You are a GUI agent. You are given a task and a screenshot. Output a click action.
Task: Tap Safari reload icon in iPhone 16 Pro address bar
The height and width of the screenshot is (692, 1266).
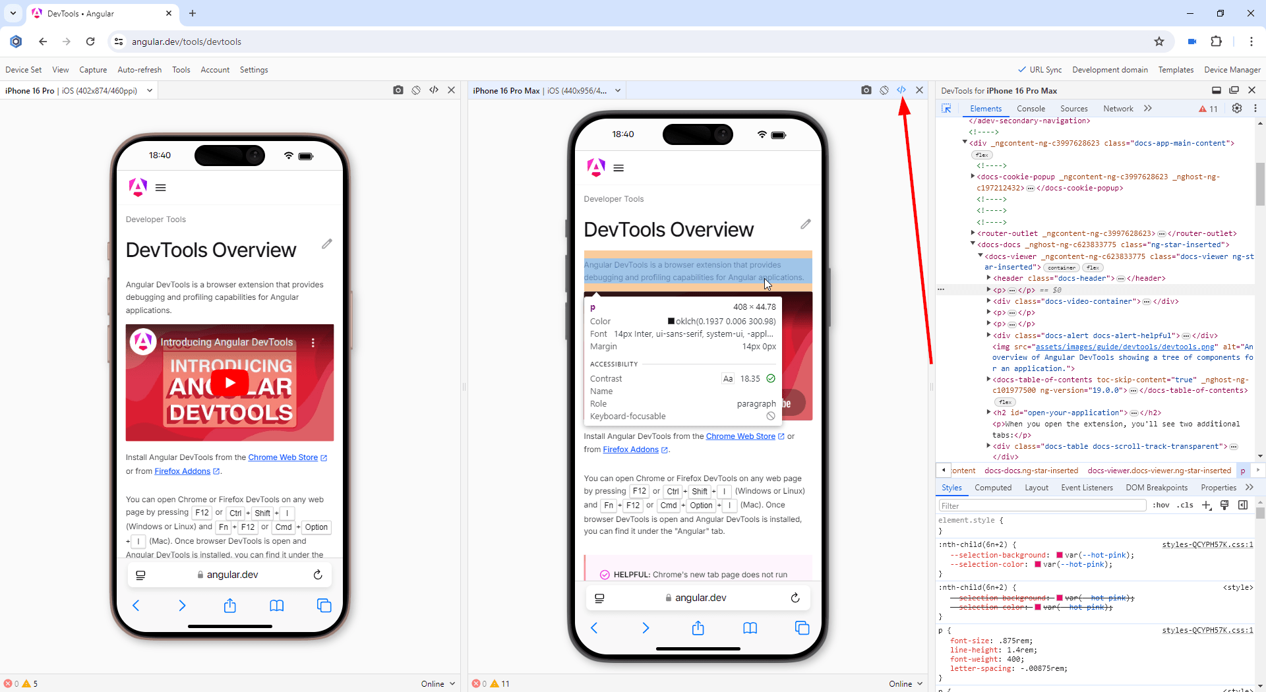pos(318,575)
